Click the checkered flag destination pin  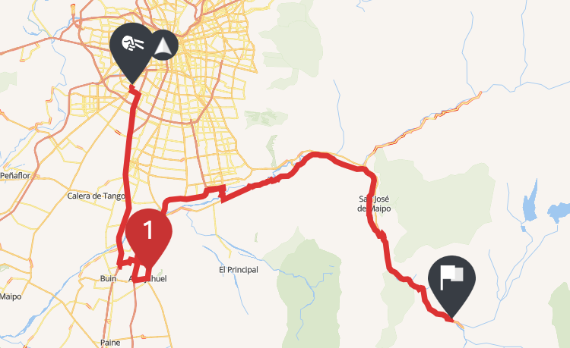451,283
